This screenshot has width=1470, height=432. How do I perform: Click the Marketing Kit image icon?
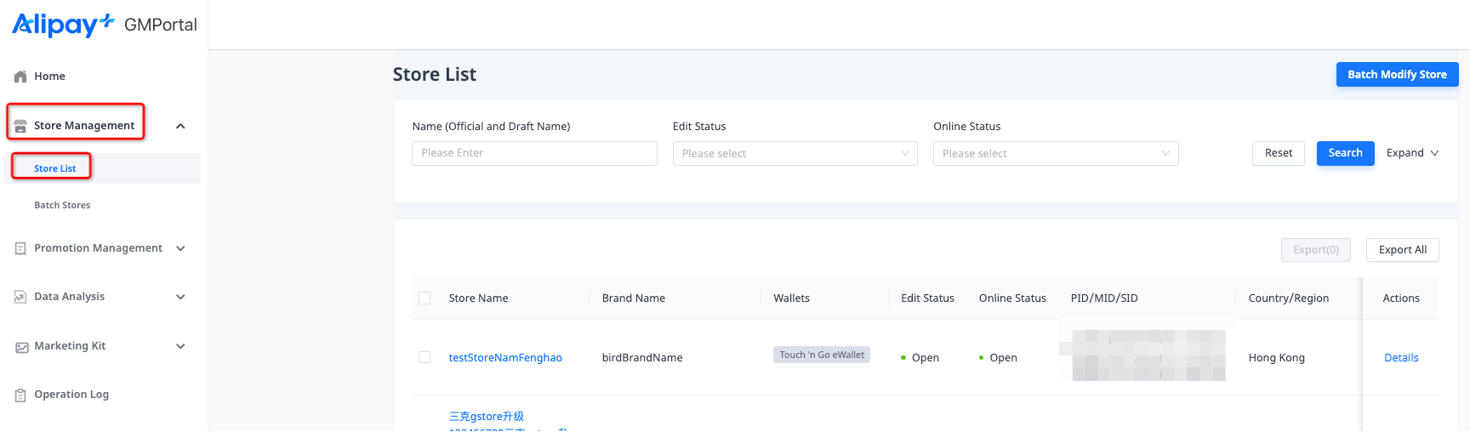(x=20, y=346)
